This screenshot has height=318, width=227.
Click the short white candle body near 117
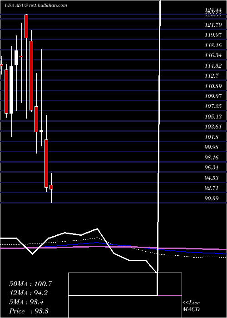click(x=16, y=58)
